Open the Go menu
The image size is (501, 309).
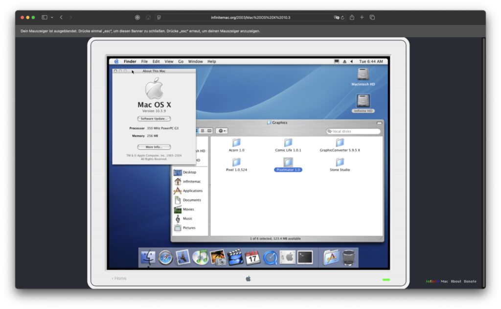(181, 62)
